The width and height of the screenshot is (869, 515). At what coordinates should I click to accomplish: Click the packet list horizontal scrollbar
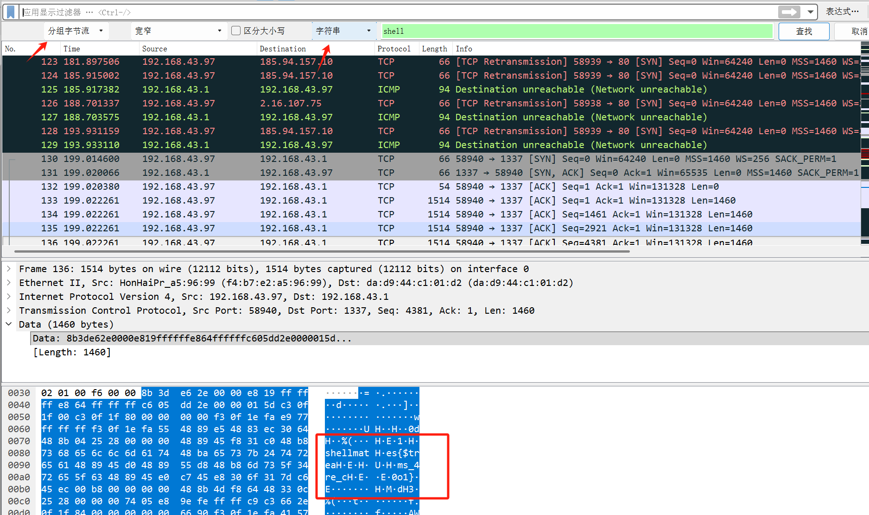pyautogui.click(x=322, y=251)
